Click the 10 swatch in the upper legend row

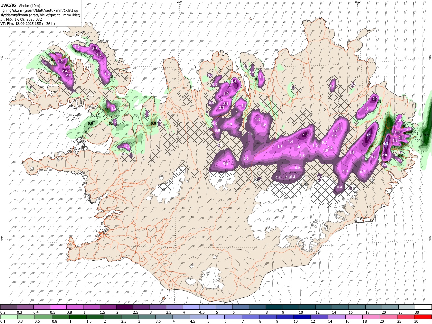coord(307,307)
